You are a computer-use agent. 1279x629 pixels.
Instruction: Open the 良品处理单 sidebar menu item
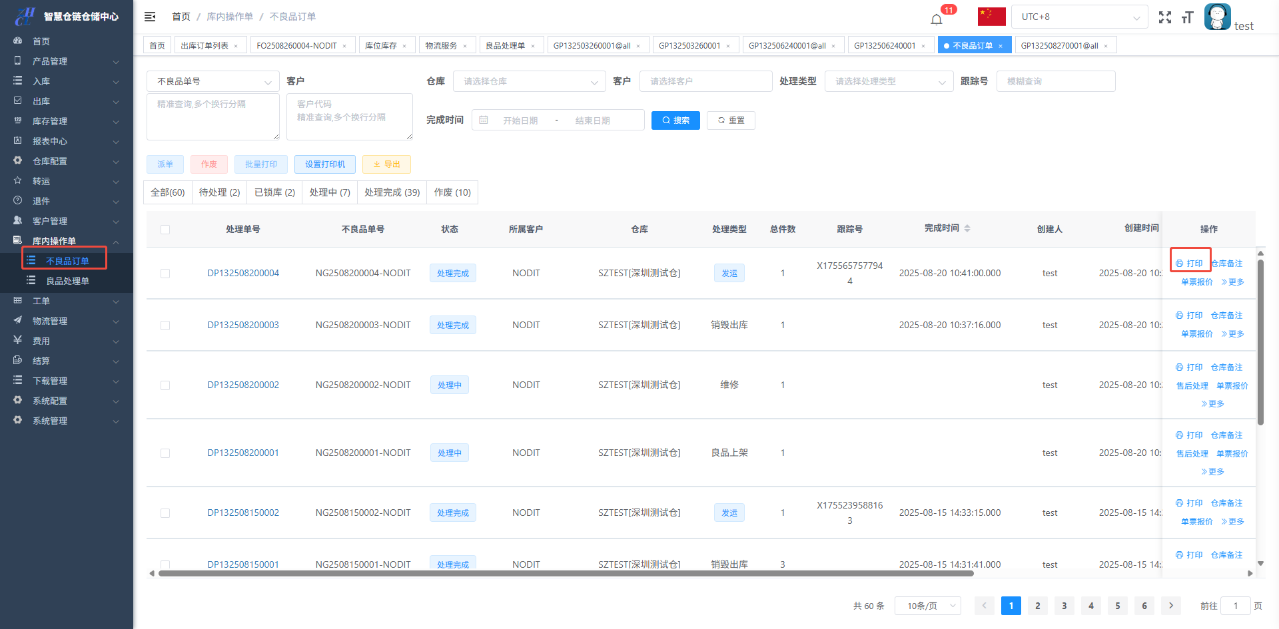[67, 281]
